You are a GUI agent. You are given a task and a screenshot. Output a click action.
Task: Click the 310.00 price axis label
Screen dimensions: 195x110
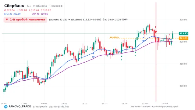183,64
